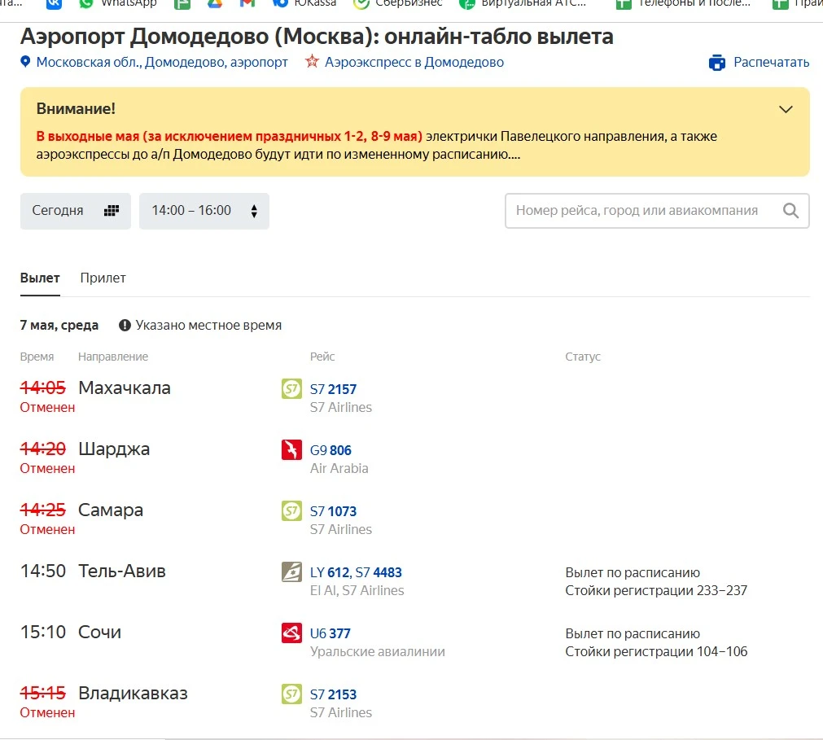Select the Вылет tab

tap(40, 278)
